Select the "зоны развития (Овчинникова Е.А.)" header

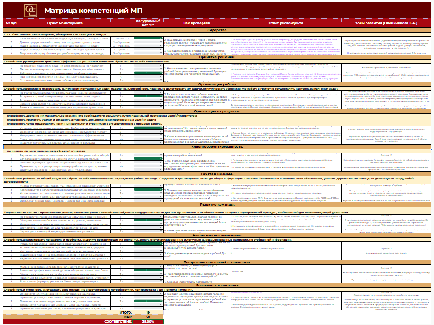(x=386, y=23)
